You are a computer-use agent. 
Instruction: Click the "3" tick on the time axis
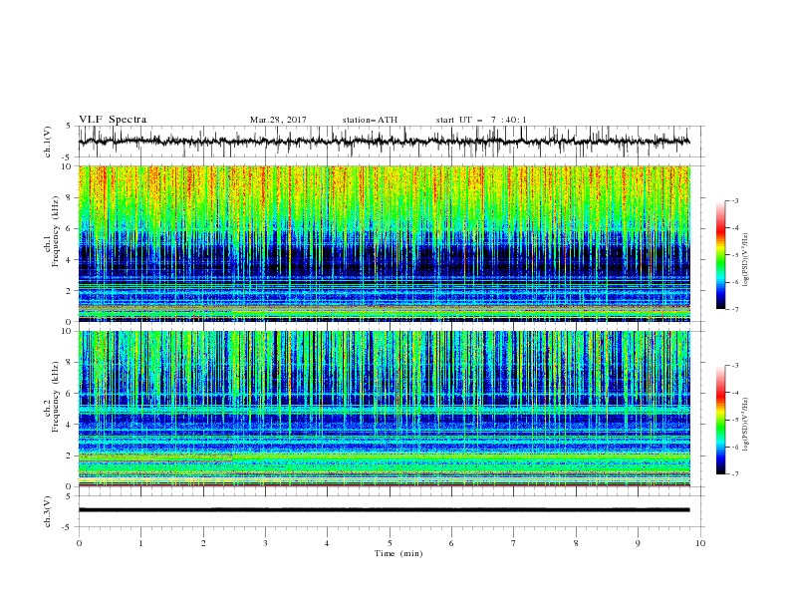[x=265, y=543]
